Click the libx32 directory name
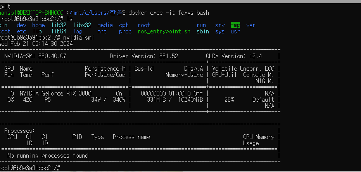Screen dimensions: 361x172 [82, 25]
